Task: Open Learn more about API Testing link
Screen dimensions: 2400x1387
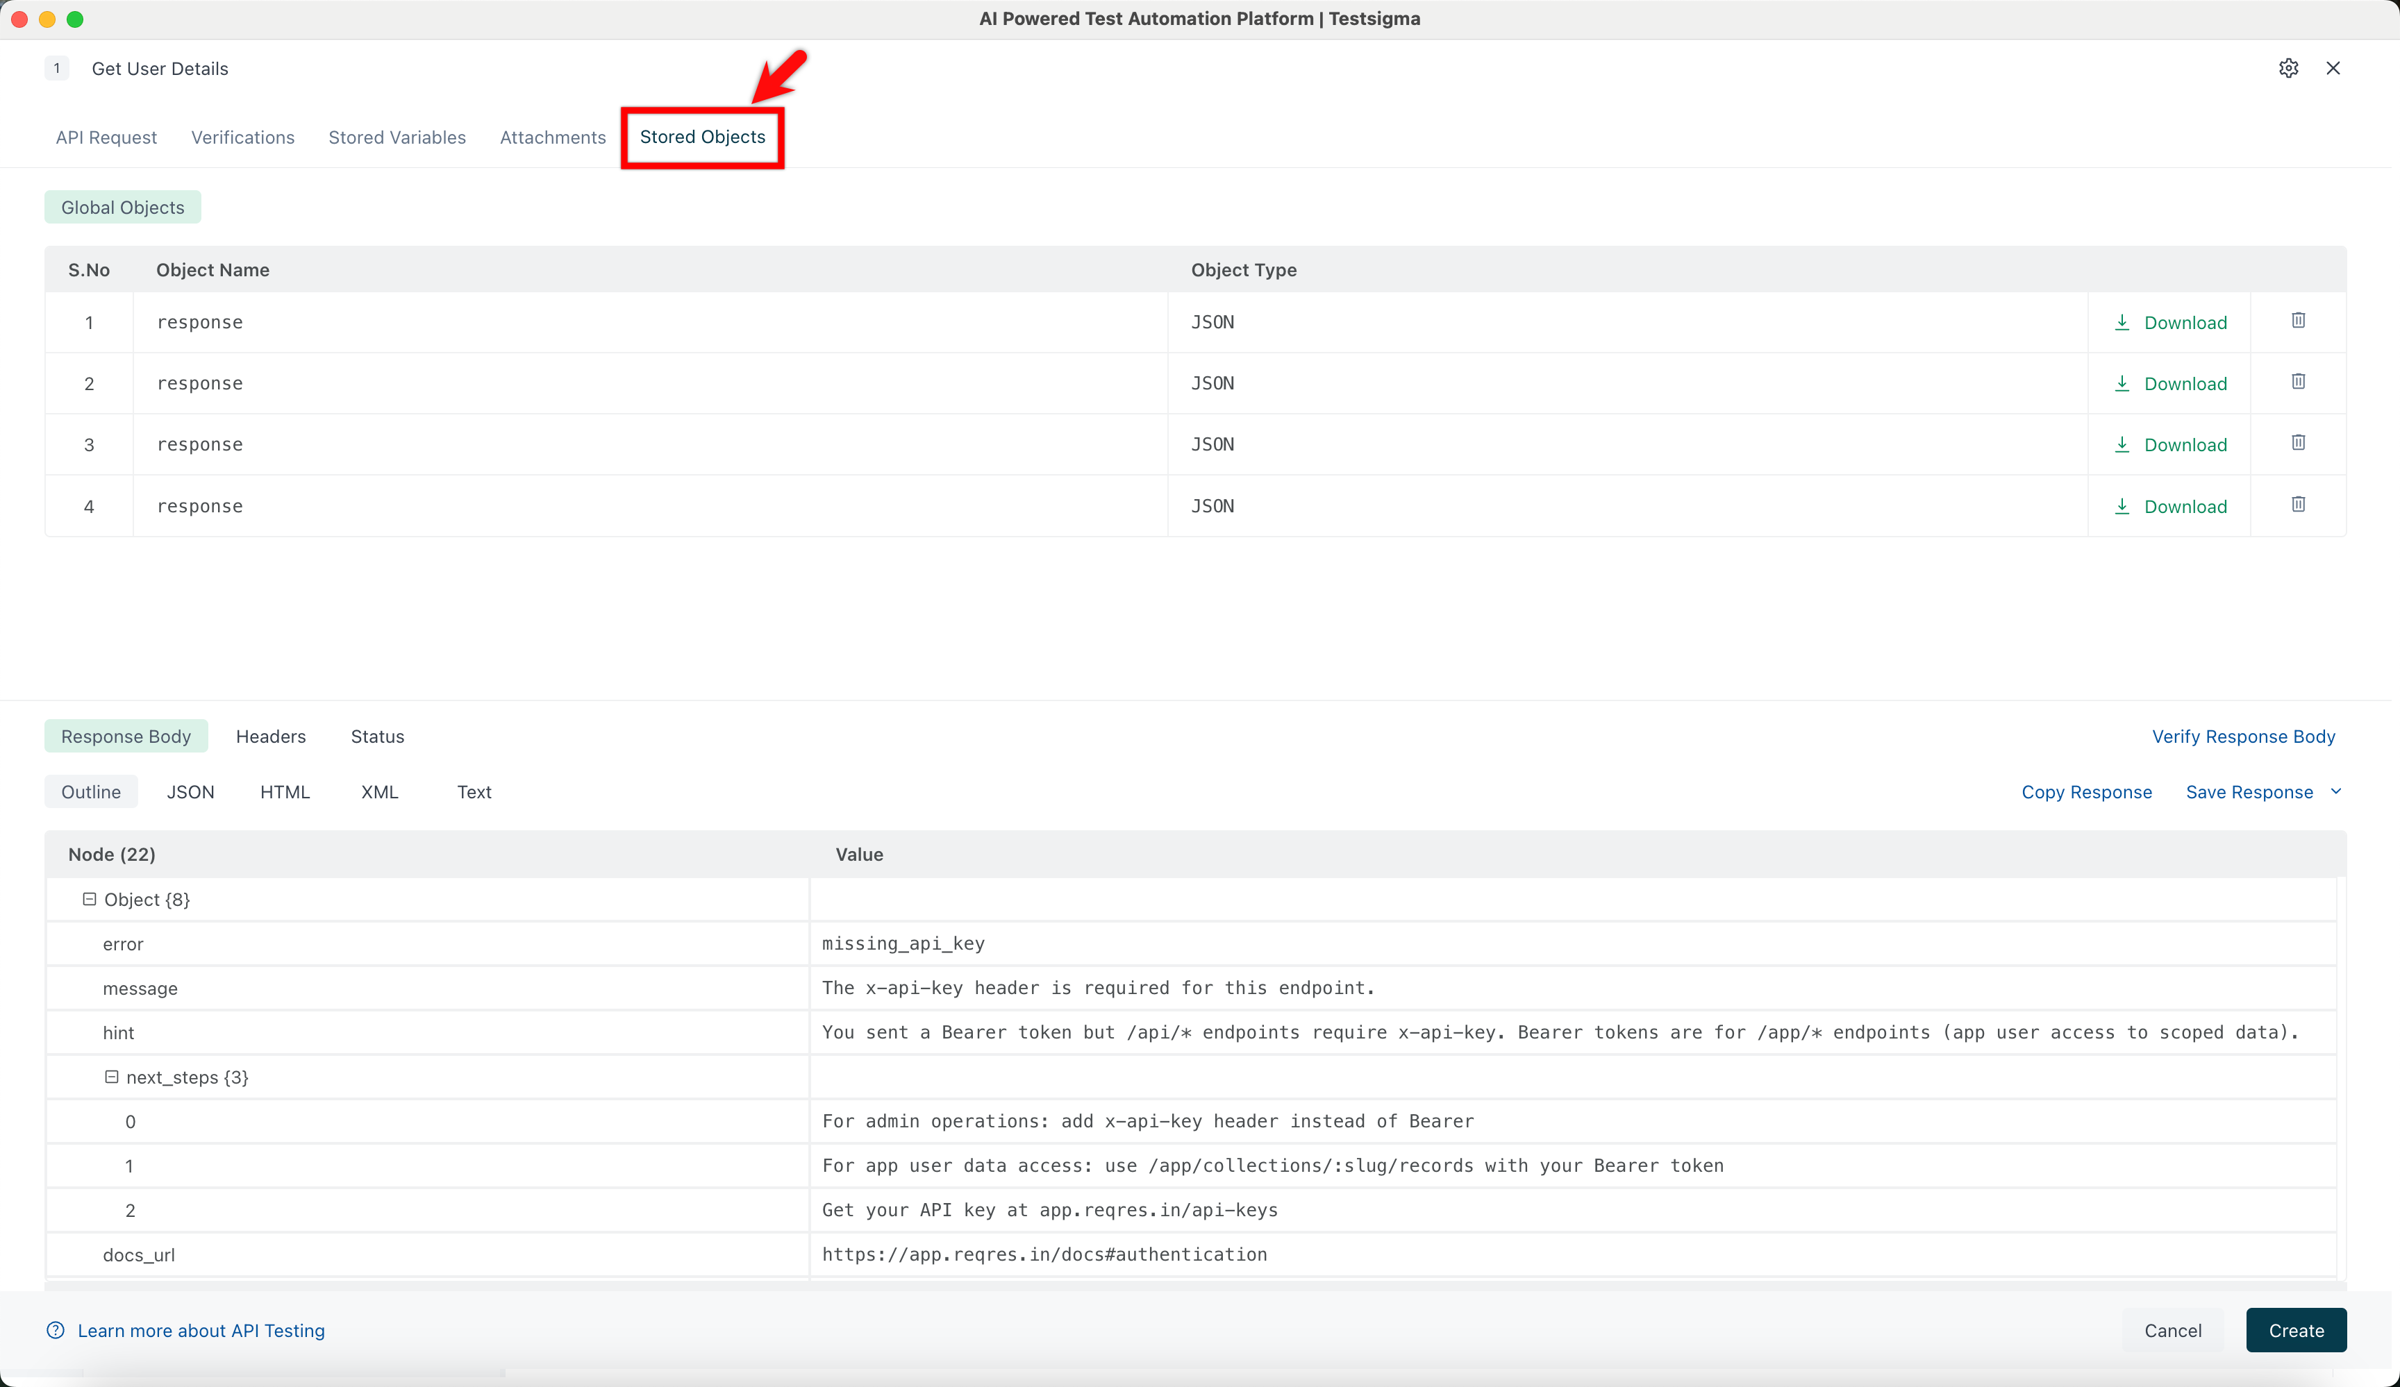Action: [x=201, y=1331]
